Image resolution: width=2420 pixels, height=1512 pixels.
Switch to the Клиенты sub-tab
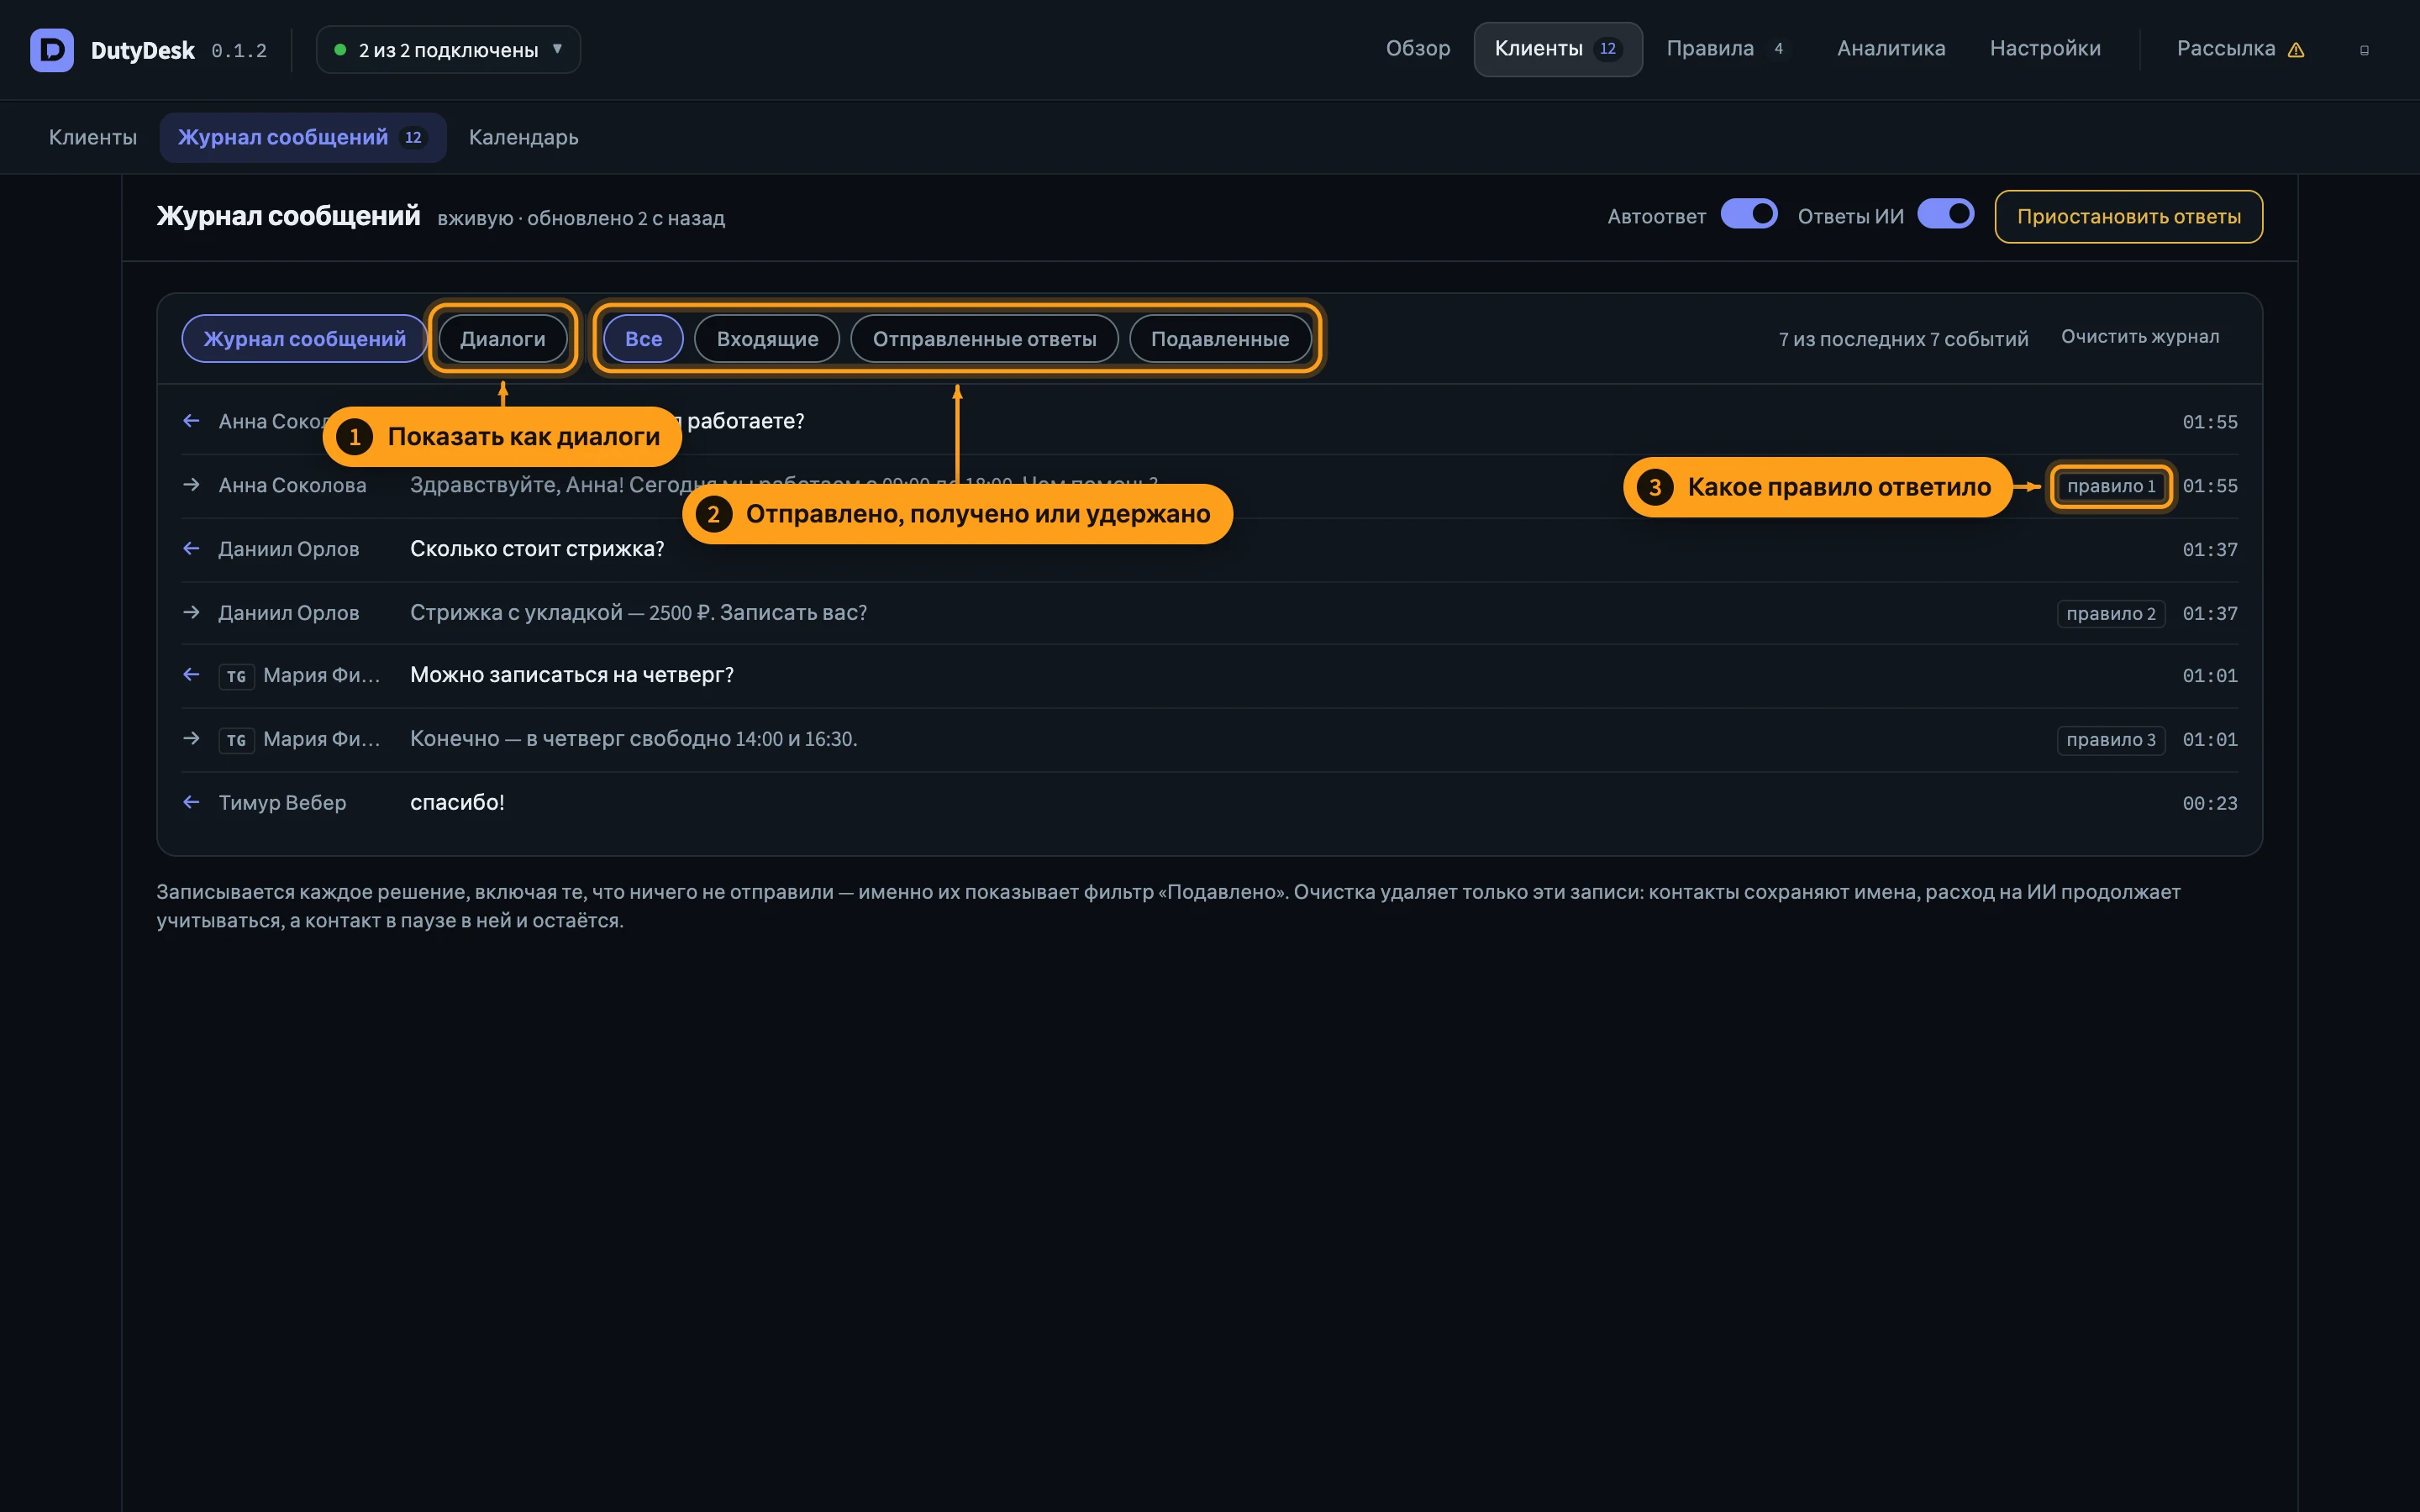click(x=93, y=138)
